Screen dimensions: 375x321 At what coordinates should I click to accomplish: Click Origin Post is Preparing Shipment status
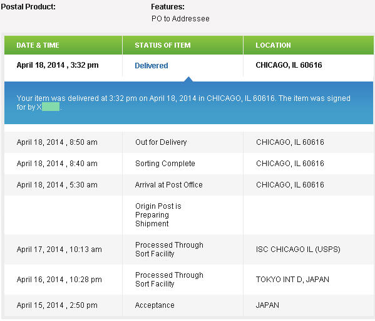[x=158, y=215]
